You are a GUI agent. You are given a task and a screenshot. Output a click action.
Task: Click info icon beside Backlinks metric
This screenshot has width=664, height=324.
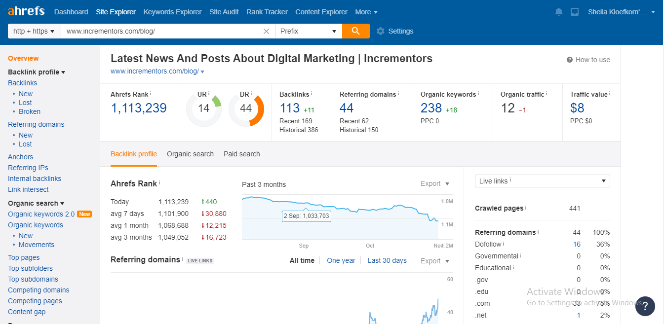click(312, 93)
